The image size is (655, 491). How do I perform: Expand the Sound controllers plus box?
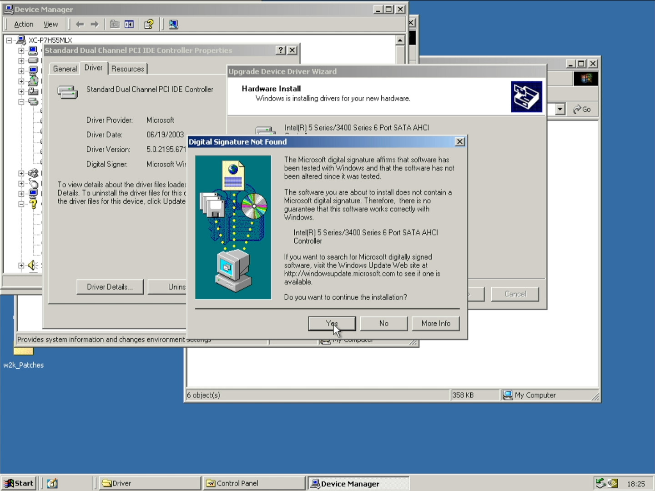pyautogui.click(x=21, y=266)
